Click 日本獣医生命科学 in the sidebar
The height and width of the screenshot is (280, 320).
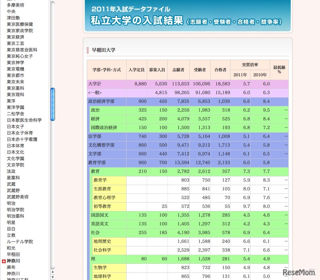tap(24, 120)
